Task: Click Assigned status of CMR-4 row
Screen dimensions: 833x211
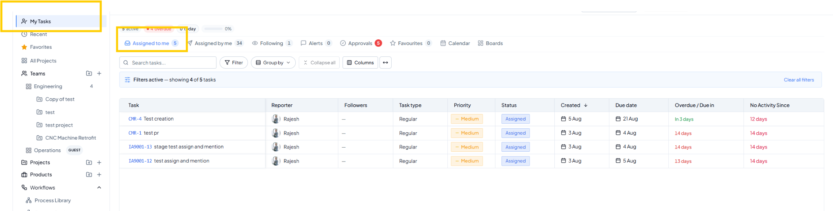Action: [515, 119]
